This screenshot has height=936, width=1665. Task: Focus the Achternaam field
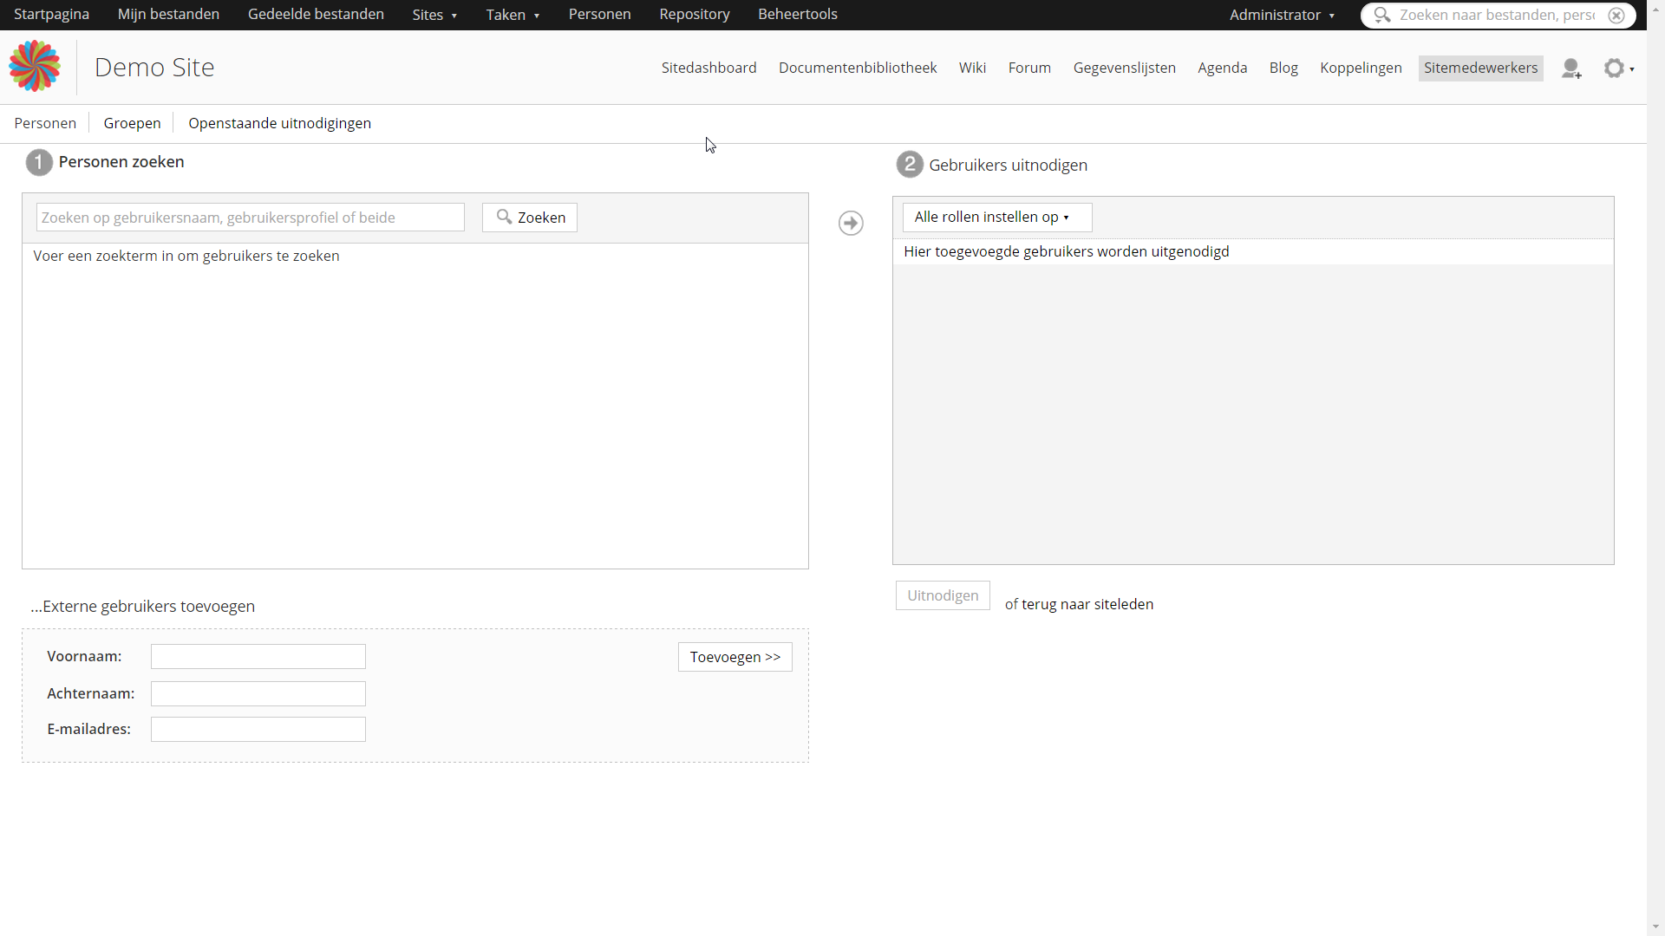click(x=258, y=693)
